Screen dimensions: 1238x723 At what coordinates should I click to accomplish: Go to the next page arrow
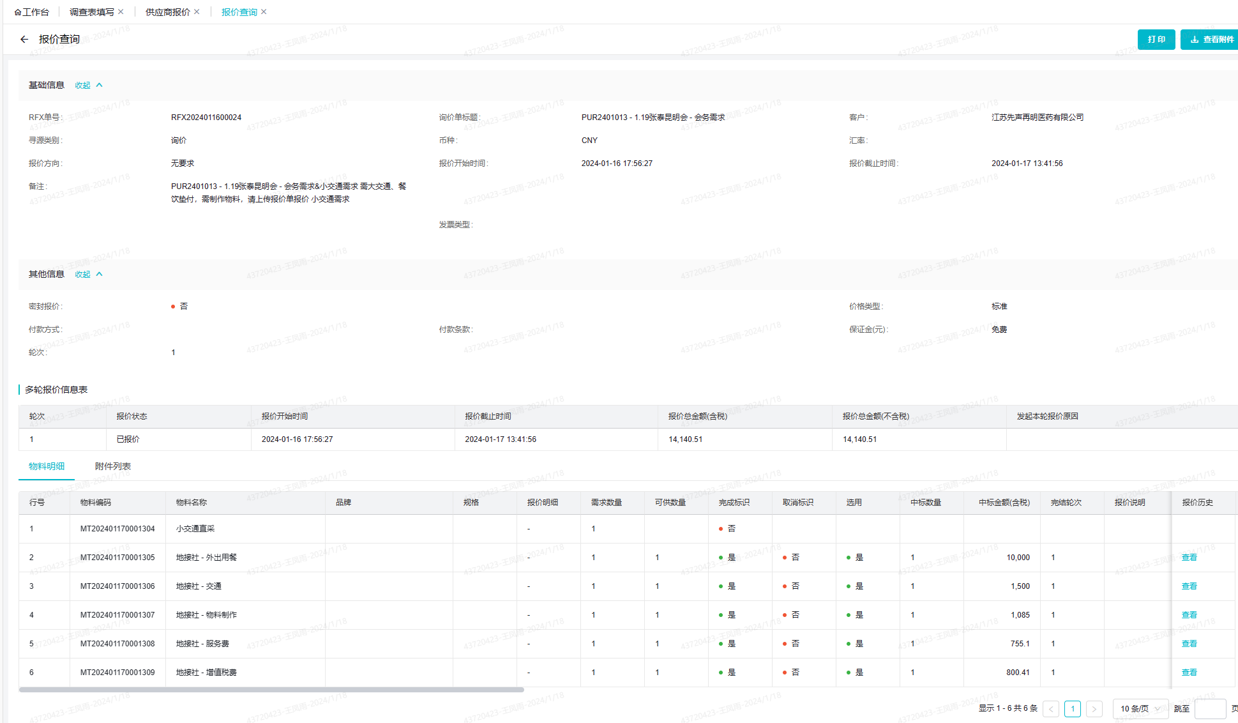tap(1094, 709)
